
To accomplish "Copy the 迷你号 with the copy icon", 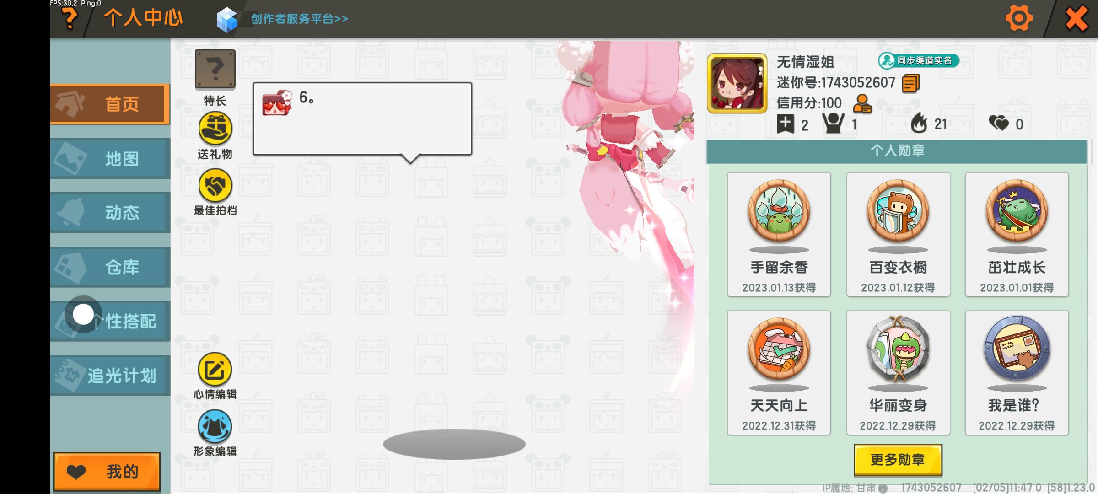I will click(x=910, y=83).
